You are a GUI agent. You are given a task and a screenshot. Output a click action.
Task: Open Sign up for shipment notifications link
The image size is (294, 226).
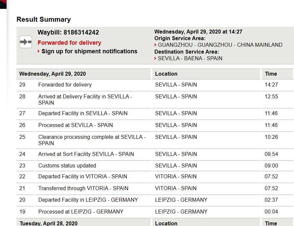point(89,51)
